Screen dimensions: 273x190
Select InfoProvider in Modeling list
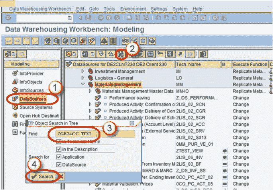click(x=31, y=73)
